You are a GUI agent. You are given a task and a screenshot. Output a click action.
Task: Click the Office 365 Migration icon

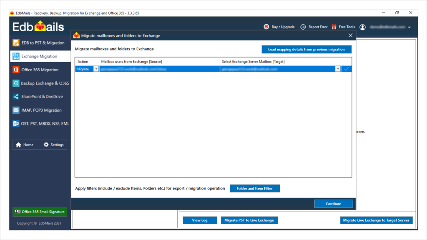coord(16,70)
